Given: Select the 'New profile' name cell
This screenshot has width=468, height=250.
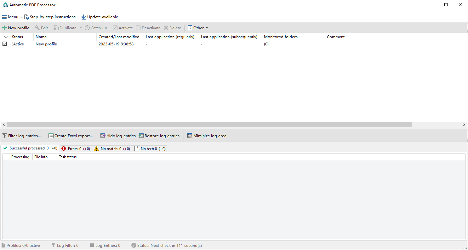Looking at the screenshot, I should (46, 44).
